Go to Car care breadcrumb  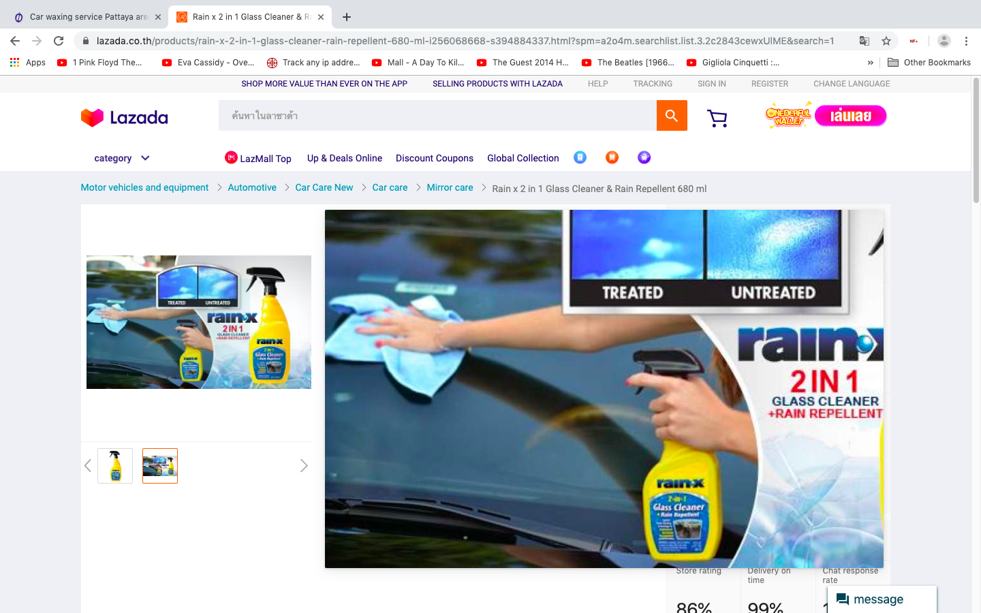click(390, 187)
